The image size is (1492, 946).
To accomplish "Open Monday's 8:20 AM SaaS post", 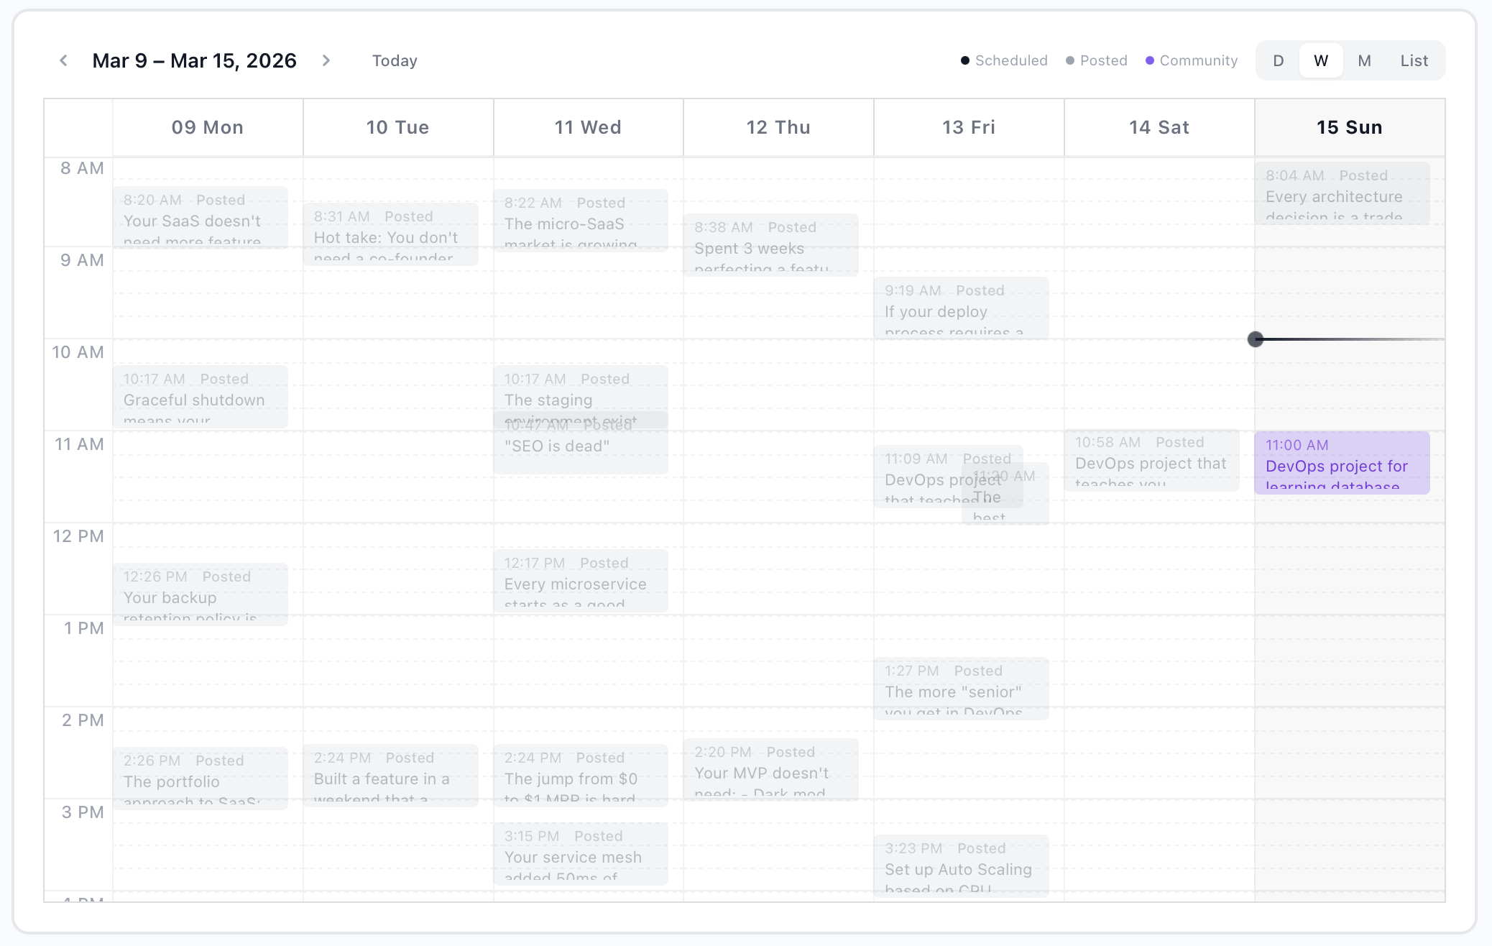I will coord(200,218).
